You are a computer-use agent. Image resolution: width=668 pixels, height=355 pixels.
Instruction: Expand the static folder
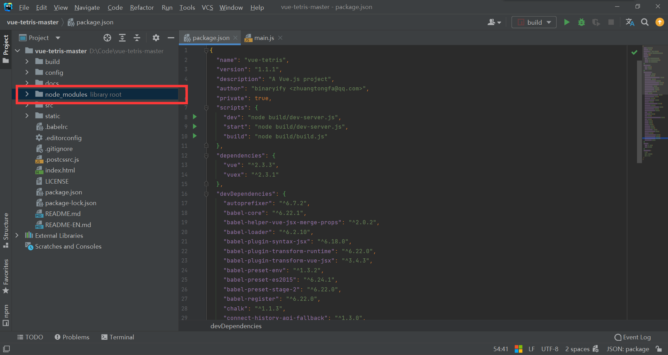(x=27, y=116)
